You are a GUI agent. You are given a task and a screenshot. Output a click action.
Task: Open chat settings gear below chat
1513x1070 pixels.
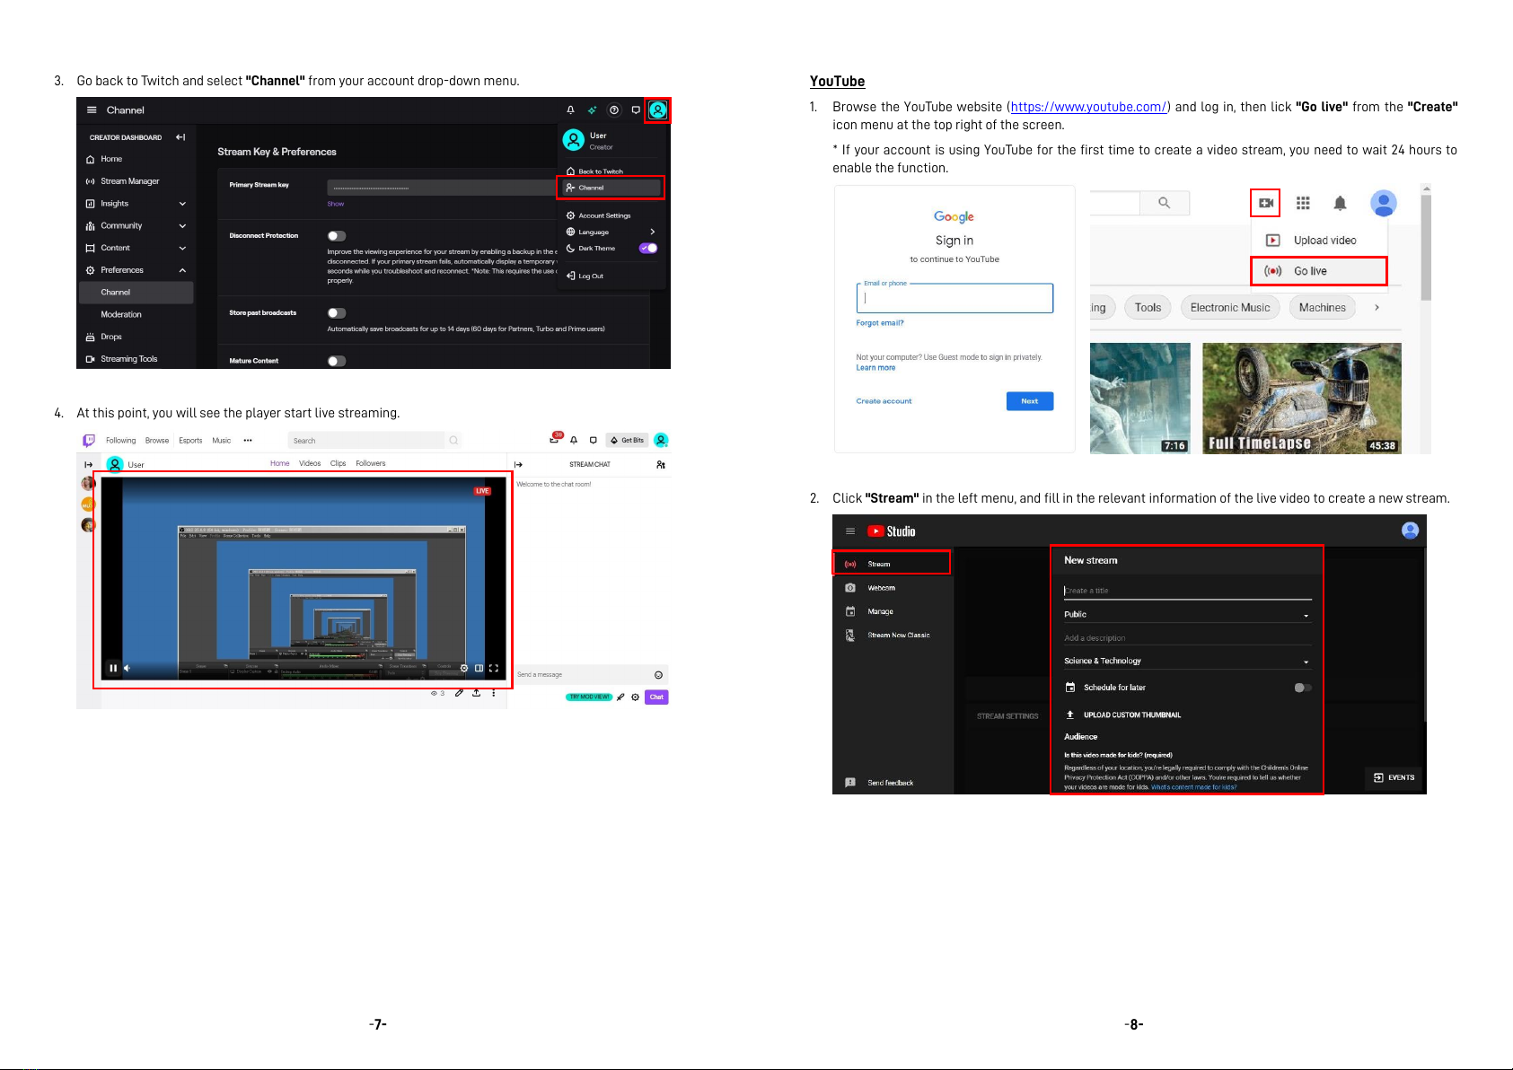coord(635,697)
